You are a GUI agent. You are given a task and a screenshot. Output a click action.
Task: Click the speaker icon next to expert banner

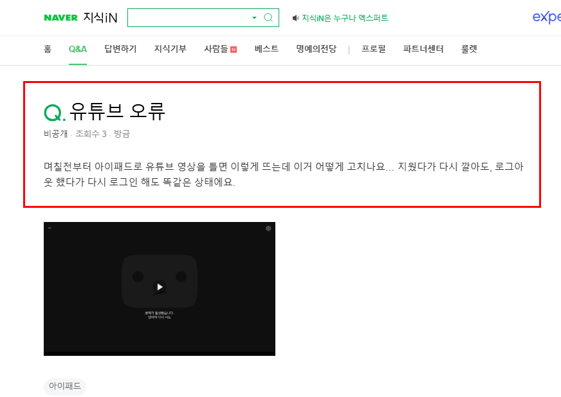[x=295, y=17]
